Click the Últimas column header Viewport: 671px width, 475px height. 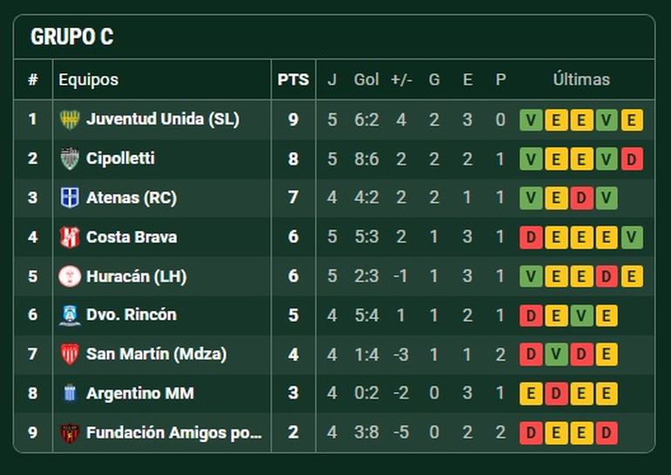point(581,79)
